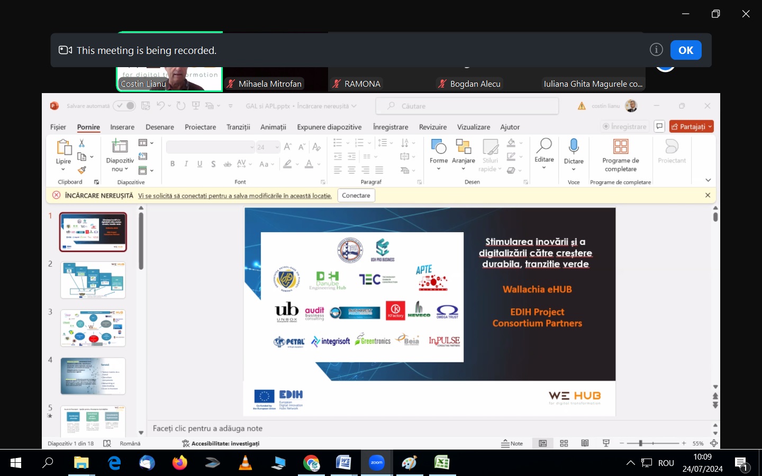
Task: Click the meeting recording info icon
Action: coord(656,50)
